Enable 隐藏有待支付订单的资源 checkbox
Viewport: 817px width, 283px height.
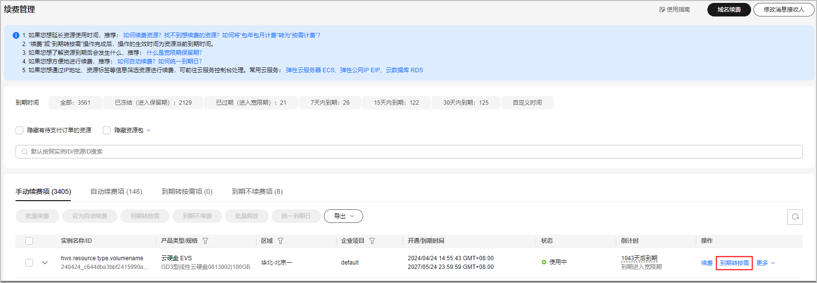click(x=19, y=130)
